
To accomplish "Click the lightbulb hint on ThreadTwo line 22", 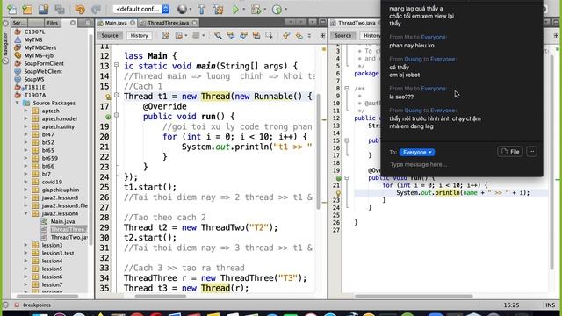I will tap(338, 193).
